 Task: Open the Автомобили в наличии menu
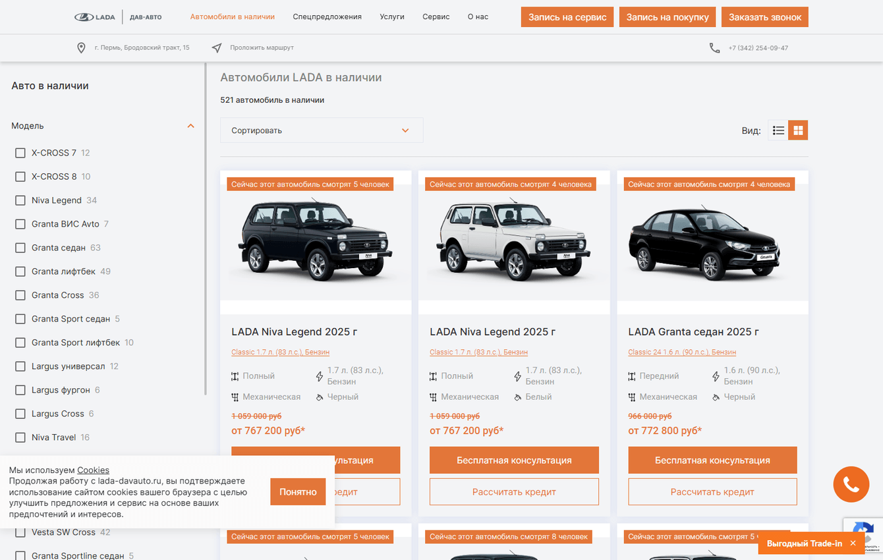233,17
